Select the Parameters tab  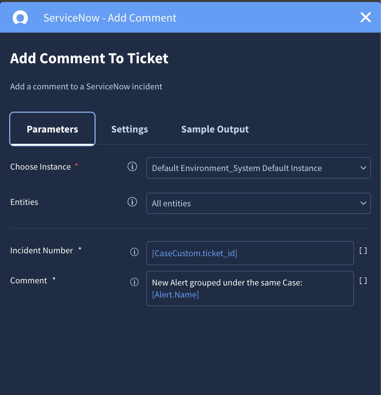coord(52,129)
